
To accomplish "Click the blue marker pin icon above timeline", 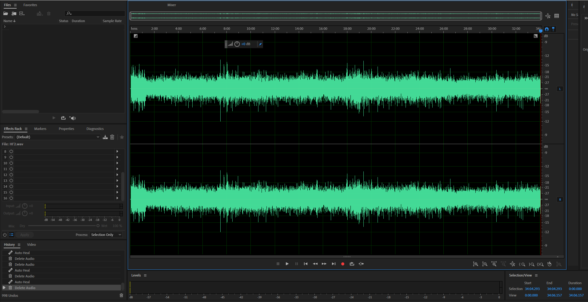I will point(553,29).
